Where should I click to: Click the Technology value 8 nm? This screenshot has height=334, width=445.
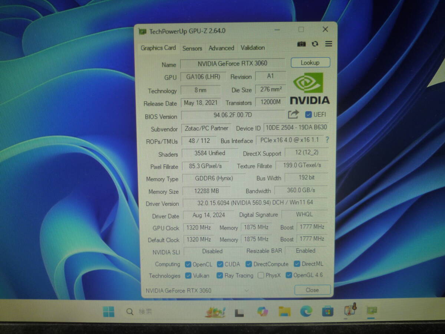201,90
